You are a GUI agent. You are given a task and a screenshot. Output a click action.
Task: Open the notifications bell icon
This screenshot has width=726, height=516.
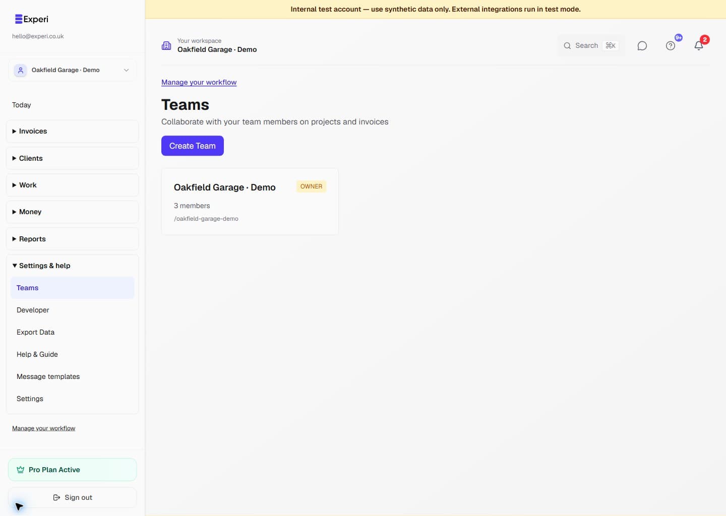coord(698,46)
